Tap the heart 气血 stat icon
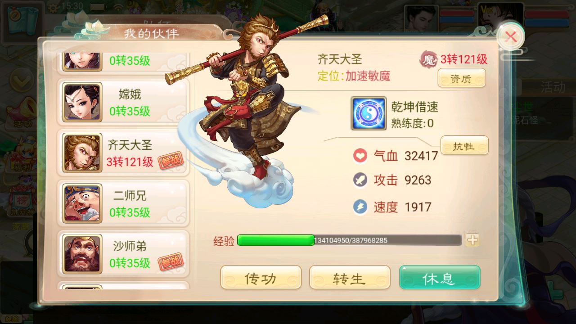The height and width of the screenshot is (324, 576). click(360, 156)
